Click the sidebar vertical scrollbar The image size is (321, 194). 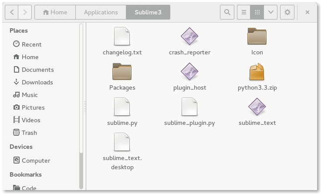(81, 106)
